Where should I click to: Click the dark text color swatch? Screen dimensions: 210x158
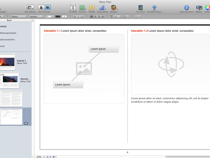(58, 17)
